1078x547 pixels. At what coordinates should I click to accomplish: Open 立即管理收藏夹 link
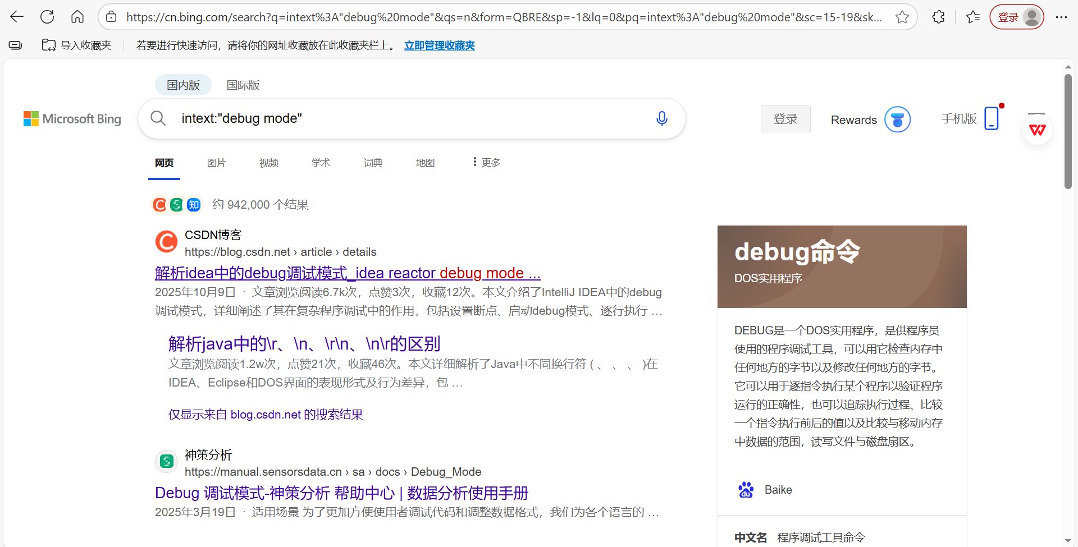(439, 45)
